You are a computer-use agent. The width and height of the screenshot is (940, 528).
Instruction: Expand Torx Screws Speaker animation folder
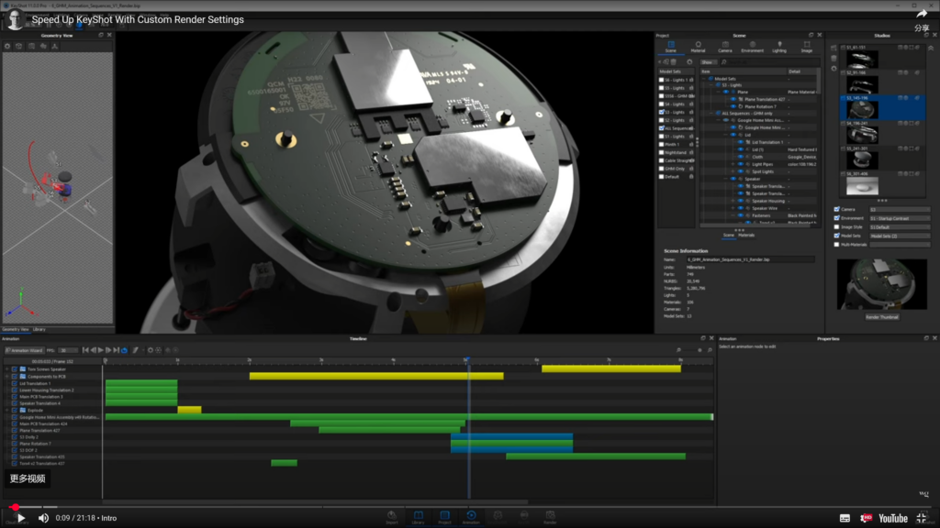pos(7,369)
